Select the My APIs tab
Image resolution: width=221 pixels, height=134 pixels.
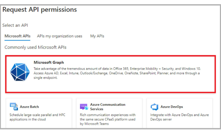97,36
